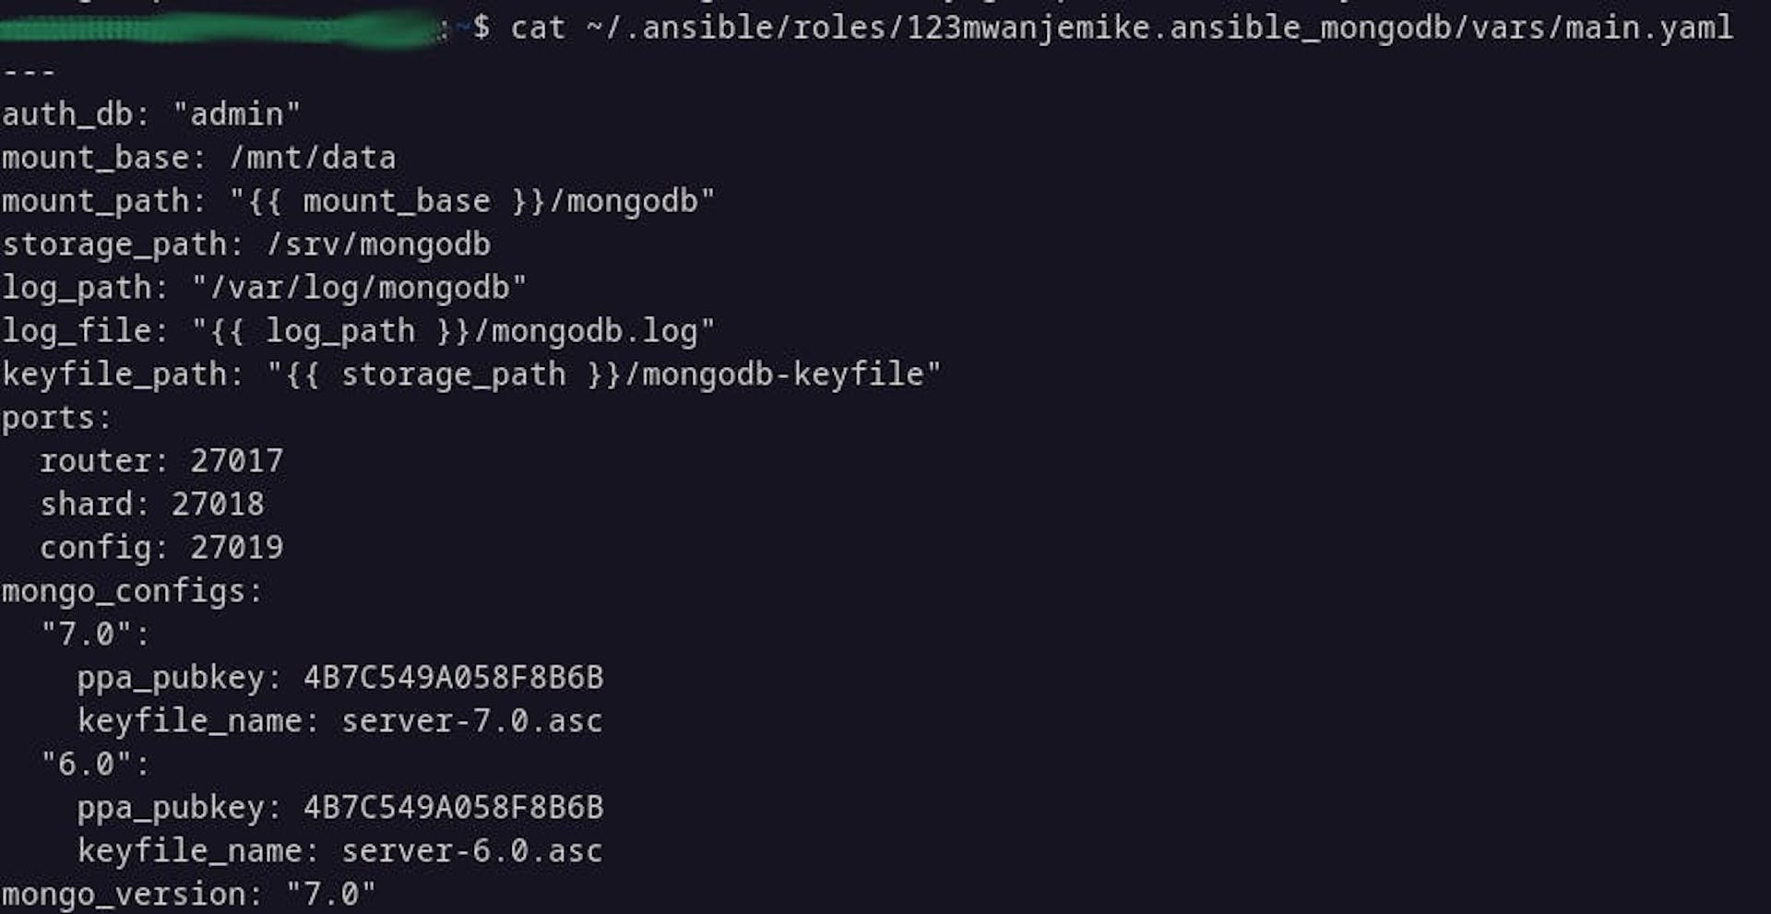Viewport: 1771px width, 914px height.
Task: Click the log_file mongodb.log value
Action: coord(453,331)
